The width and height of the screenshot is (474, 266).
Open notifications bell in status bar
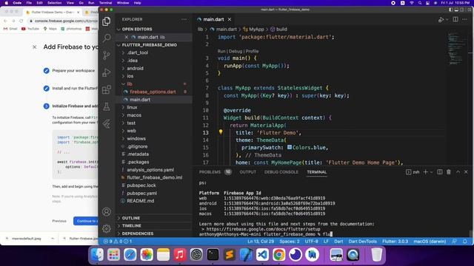[x=464, y=242]
